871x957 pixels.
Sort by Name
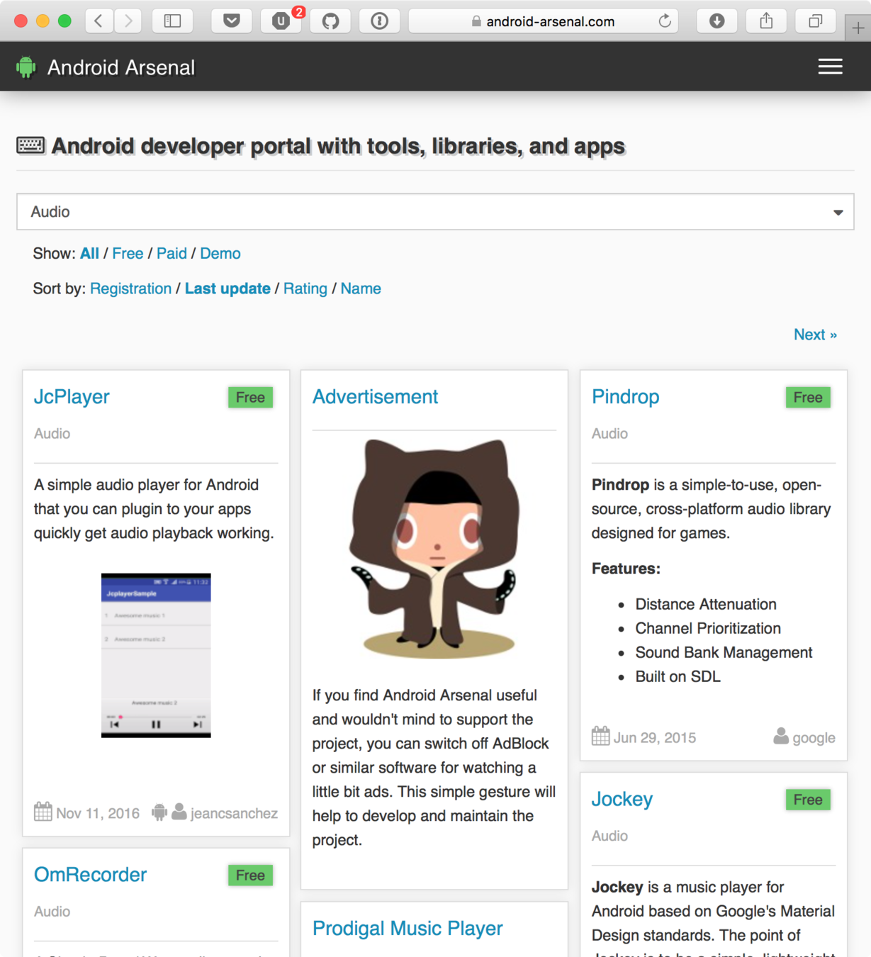point(361,289)
